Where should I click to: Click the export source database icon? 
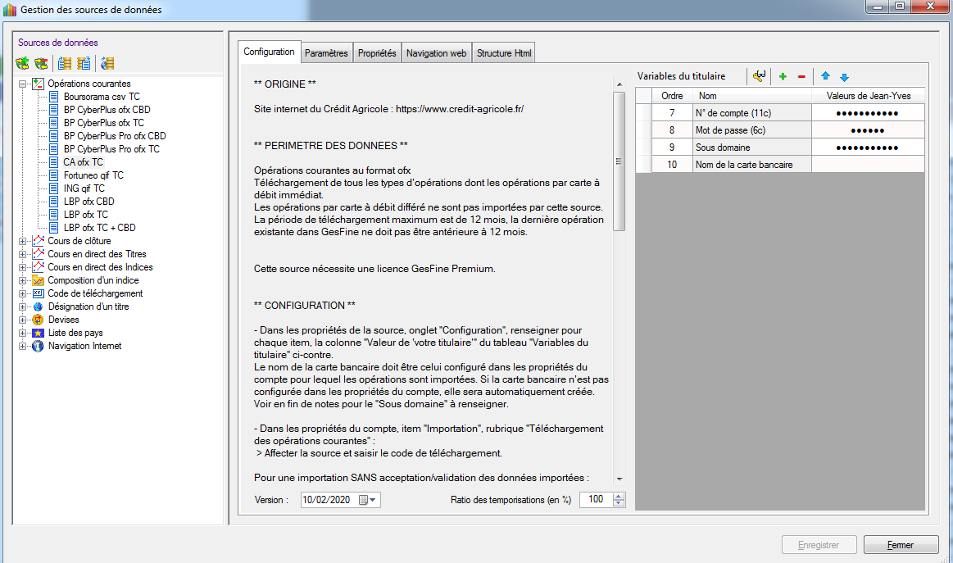pyautogui.click(x=83, y=63)
